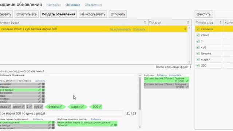Uncheck the 'куб' word filter

[198, 47]
